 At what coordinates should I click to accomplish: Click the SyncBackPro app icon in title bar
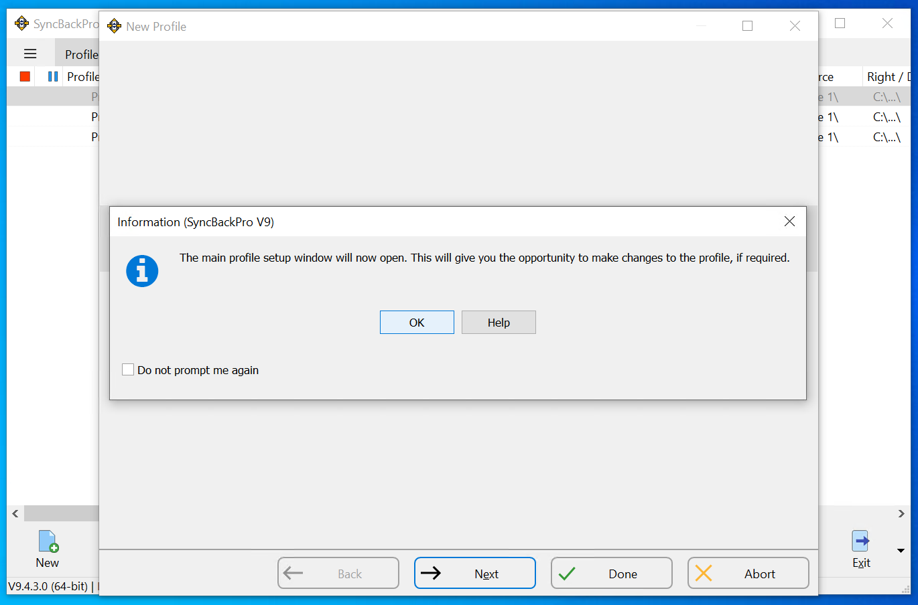[22, 23]
